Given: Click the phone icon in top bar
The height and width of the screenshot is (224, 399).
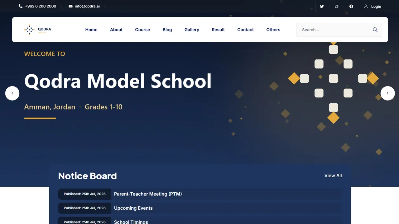Looking at the screenshot, I should click(x=21, y=6).
